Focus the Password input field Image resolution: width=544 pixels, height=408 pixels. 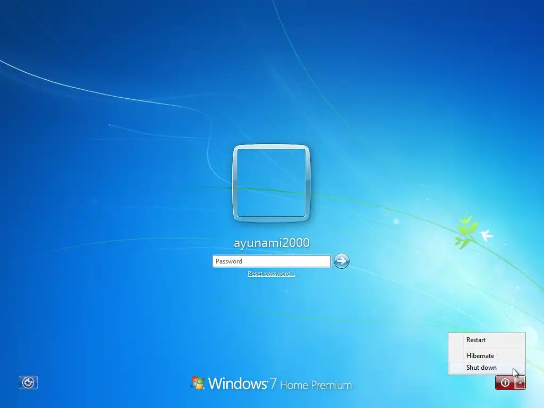(x=271, y=261)
